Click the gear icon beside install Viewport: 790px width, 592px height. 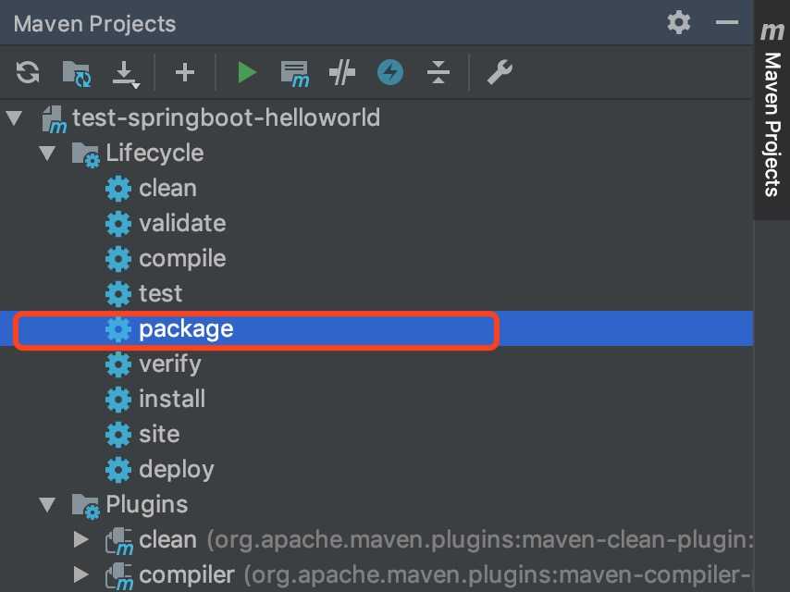(118, 400)
